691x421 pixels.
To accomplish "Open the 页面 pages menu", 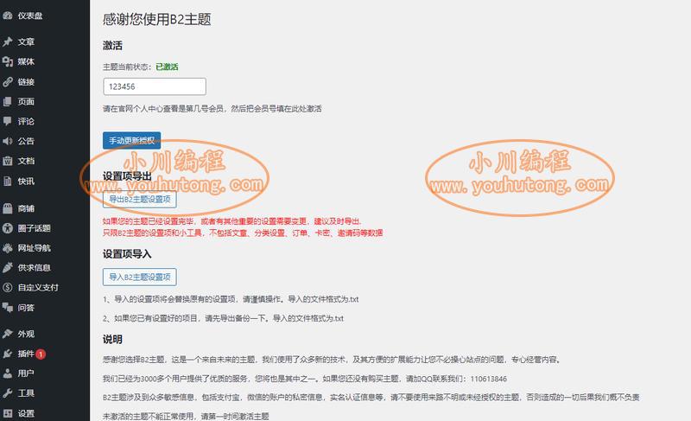I will click(x=26, y=101).
